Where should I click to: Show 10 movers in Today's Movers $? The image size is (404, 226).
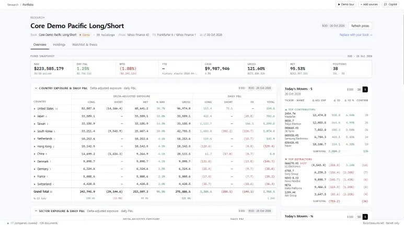[x=359, y=90]
